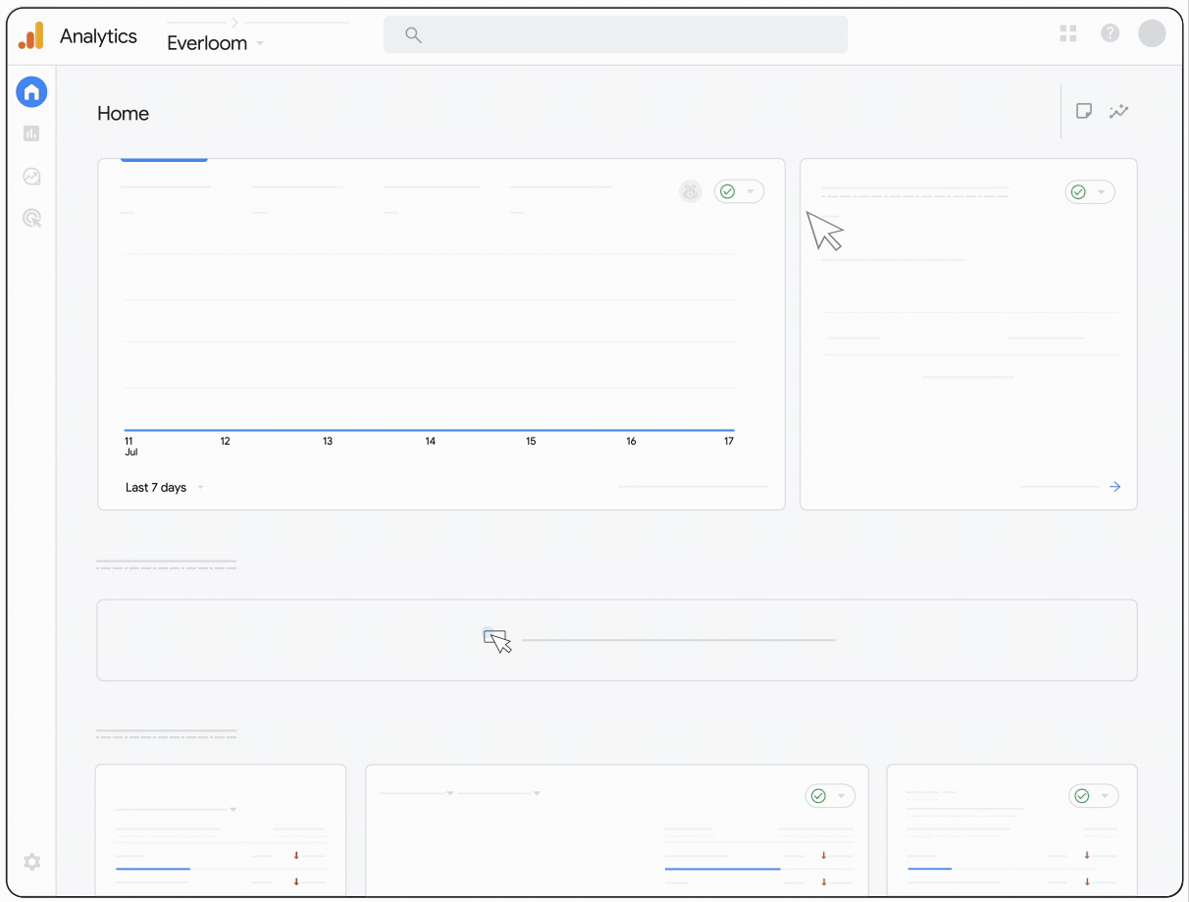Open the Google apps grid
This screenshot has height=902, width=1189.
(x=1068, y=33)
